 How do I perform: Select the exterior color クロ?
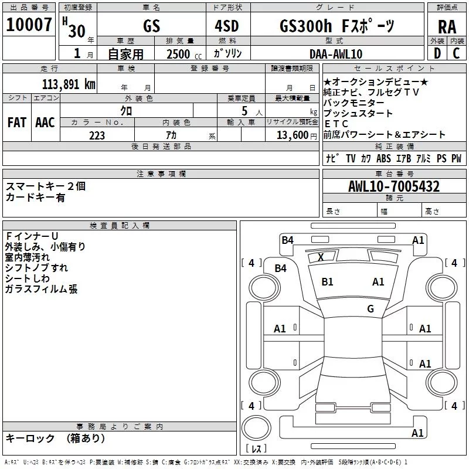[x=126, y=111]
